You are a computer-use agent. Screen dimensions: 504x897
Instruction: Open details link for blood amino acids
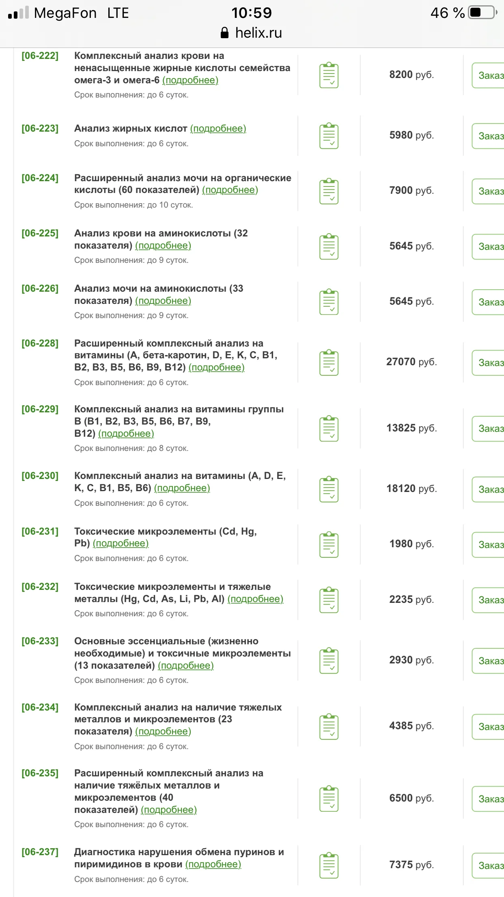pyautogui.click(x=163, y=246)
